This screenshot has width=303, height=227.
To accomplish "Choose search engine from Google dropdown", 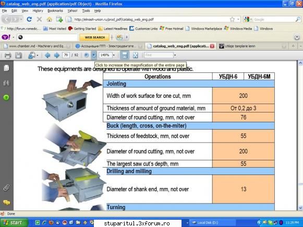I will tap(248, 19).
